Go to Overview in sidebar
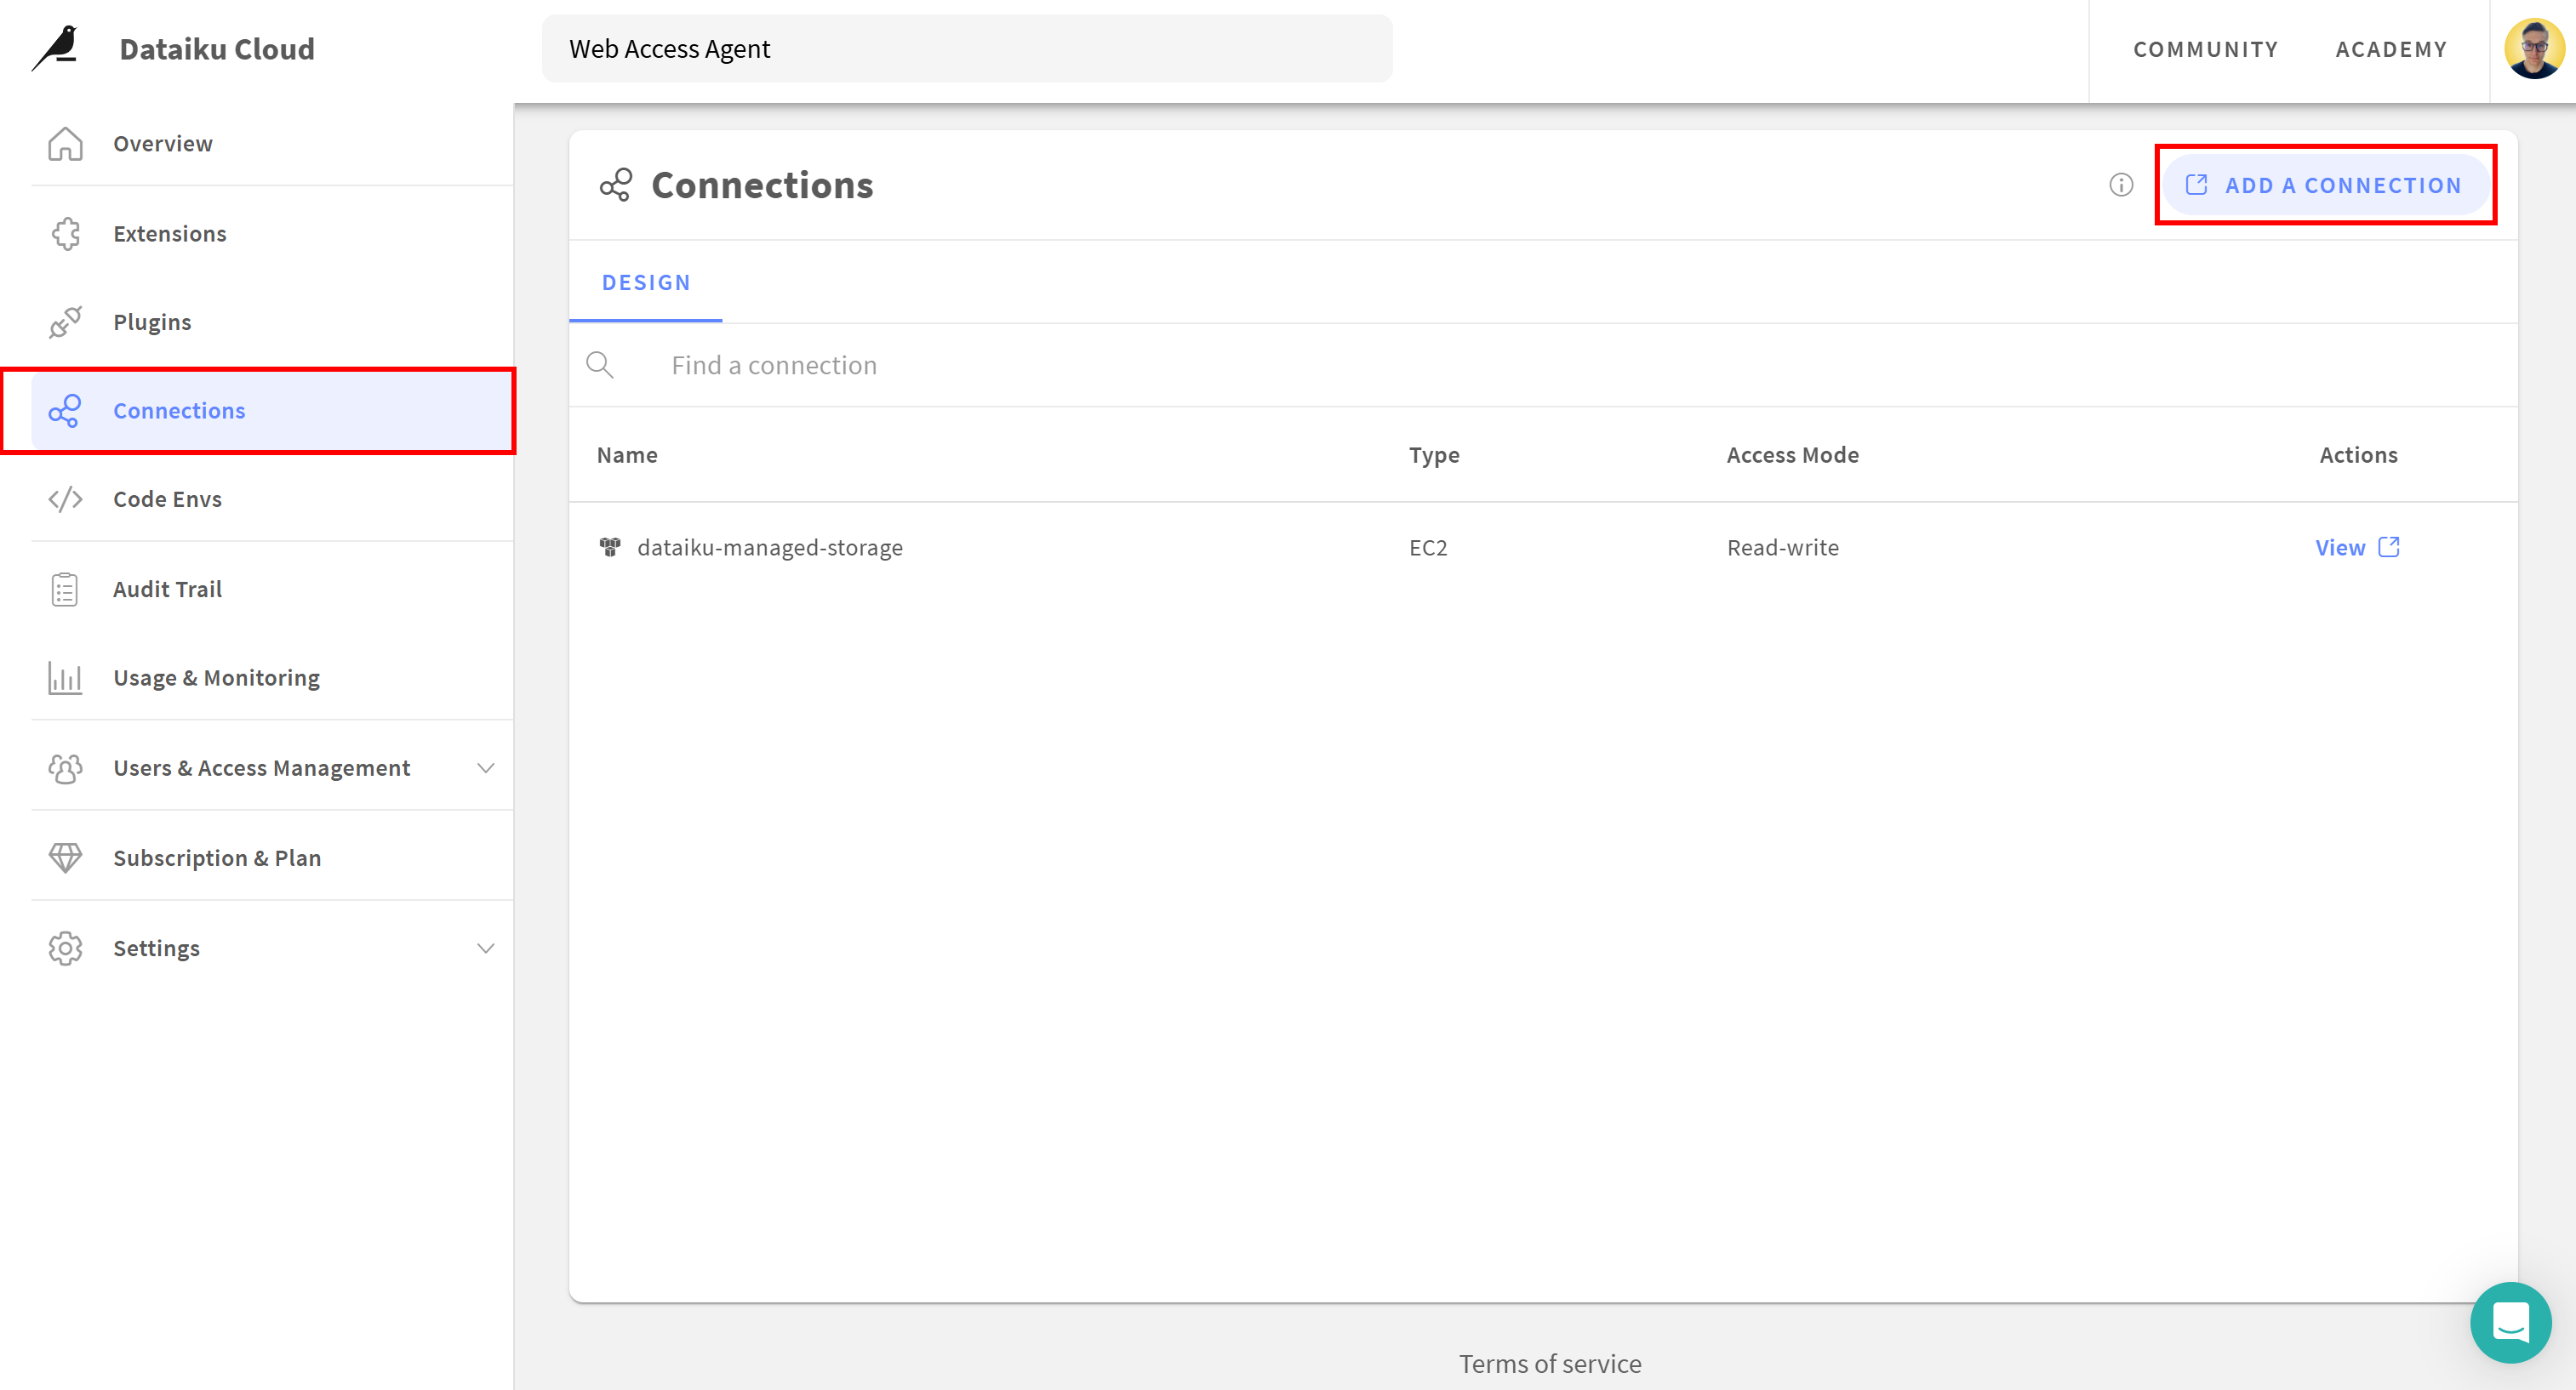This screenshot has height=1390, width=2576. 272,143
